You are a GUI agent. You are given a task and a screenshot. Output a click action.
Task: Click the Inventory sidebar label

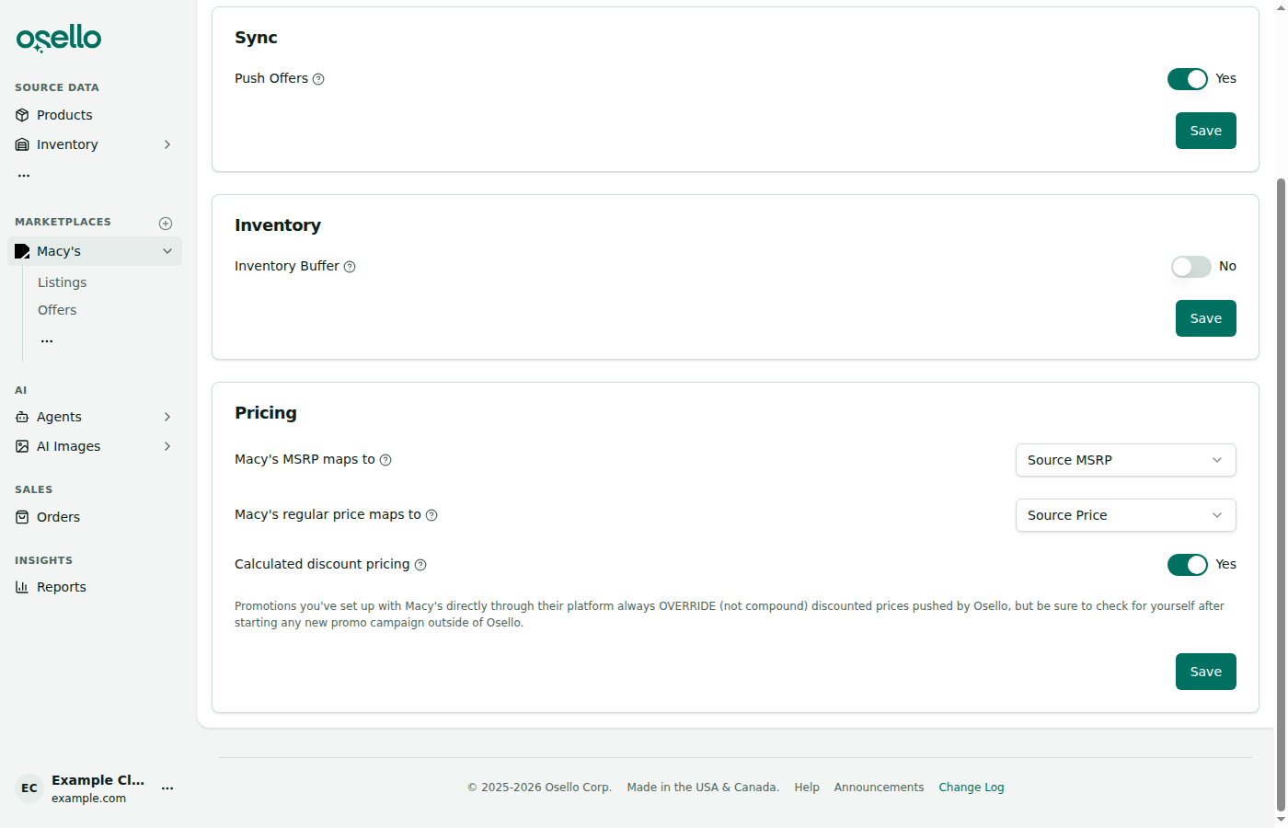coord(67,144)
